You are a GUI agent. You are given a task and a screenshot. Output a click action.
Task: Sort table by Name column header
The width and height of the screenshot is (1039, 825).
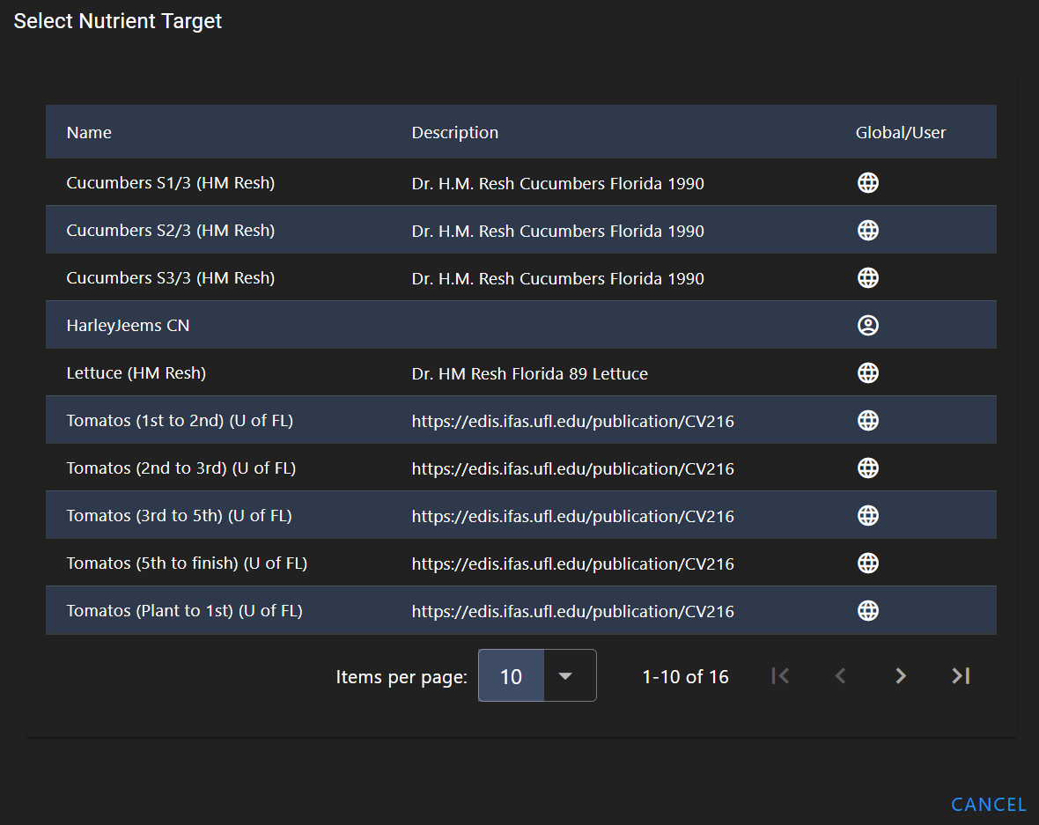[x=89, y=132]
